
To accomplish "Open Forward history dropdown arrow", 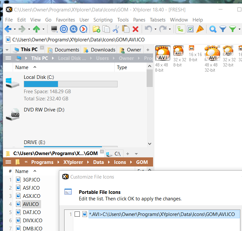I will [x=29, y=29].
